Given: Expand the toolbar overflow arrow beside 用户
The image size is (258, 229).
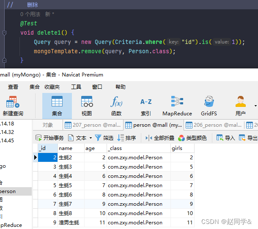Looking at the screenshot, I should coord(255,106).
